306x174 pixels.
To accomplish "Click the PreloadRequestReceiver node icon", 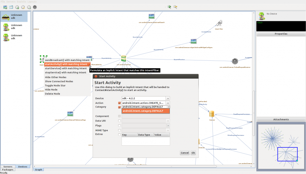I will 235,61.
